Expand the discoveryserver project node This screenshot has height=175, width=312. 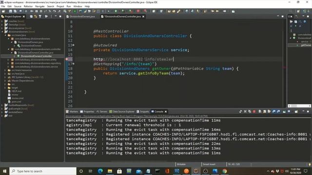pyautogui.click(x=2, y=28)
